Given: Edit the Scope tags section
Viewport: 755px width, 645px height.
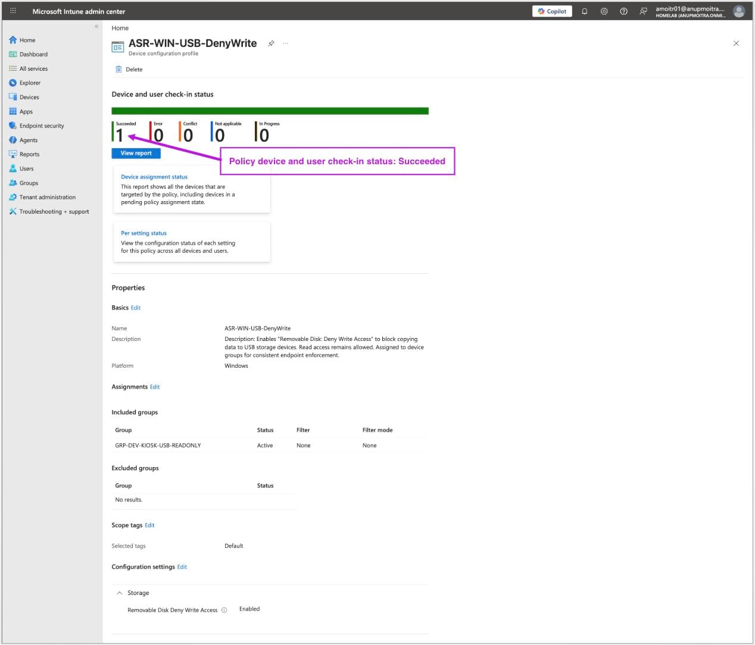Looking at the screenshot, I should pos(149,525).
